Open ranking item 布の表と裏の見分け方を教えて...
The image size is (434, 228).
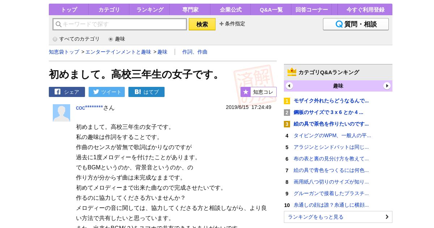(x=331, y=159)
